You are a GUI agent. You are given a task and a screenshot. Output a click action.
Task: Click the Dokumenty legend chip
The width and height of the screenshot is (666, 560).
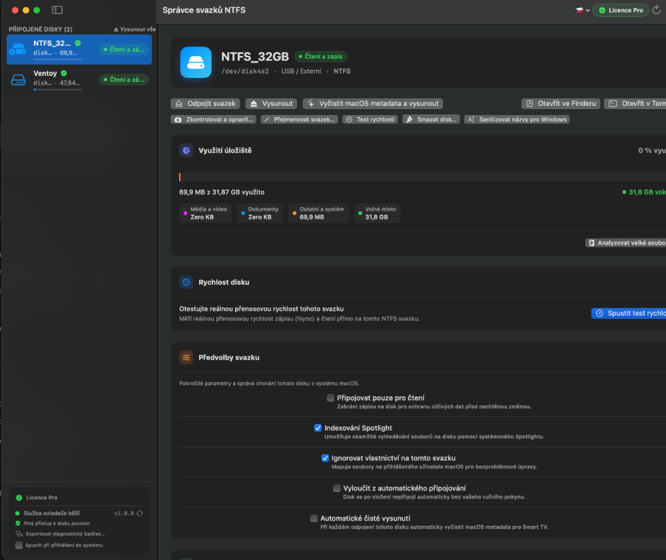(x=260, y=213)
